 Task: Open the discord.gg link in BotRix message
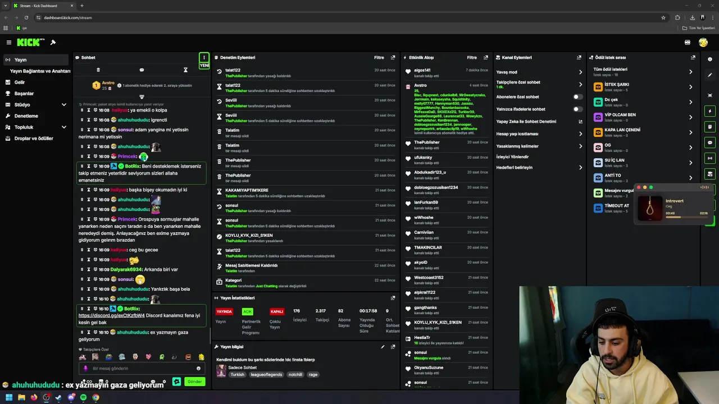[111, 315]
